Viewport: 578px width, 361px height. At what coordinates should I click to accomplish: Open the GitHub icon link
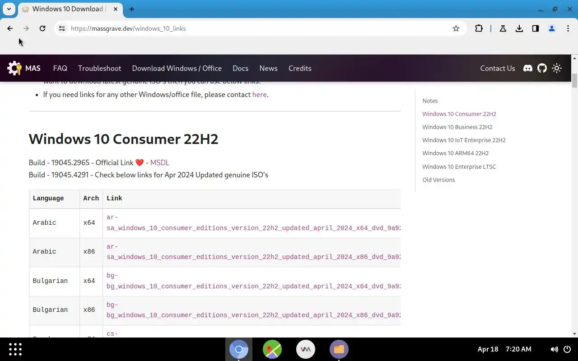[542, 68]
